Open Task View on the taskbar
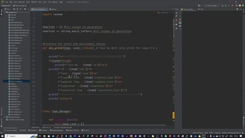The image size is (245, 138). 40,136
